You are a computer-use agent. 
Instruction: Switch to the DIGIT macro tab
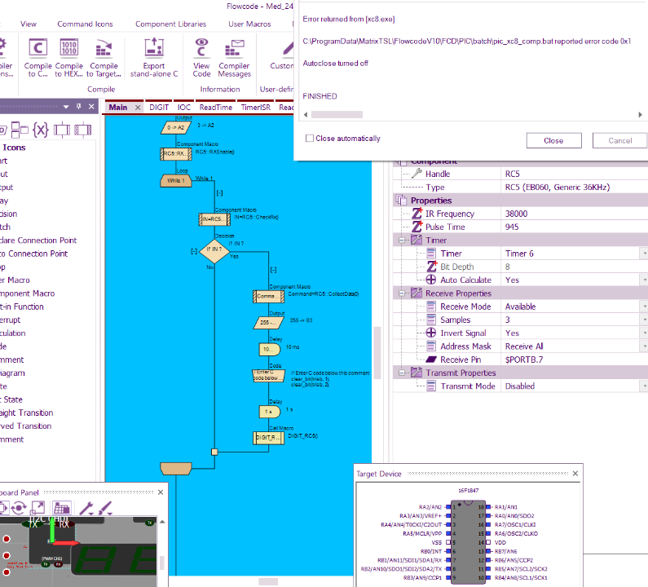[159, 107]
